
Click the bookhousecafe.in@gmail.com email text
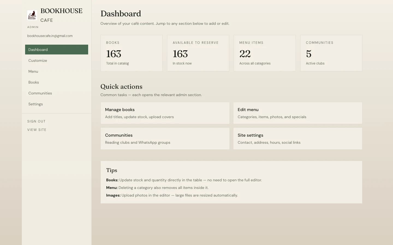coord(50,36)
